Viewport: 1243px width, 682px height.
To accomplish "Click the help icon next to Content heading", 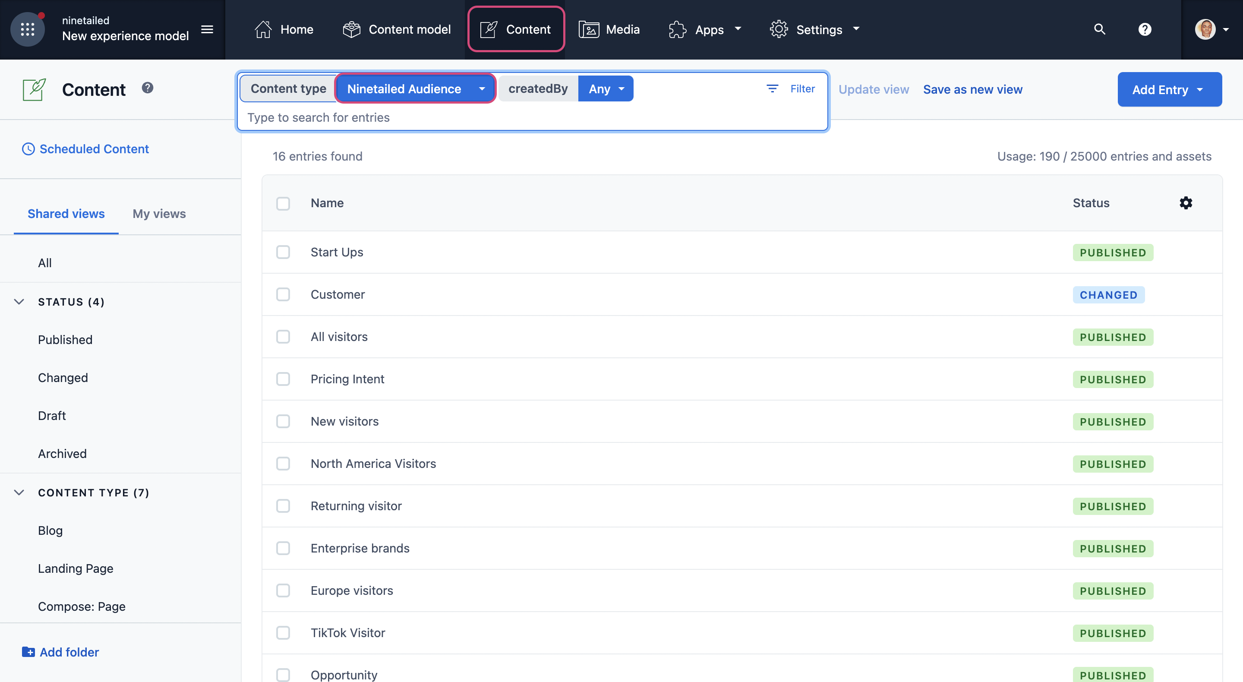I will click(x=147, y=88).
